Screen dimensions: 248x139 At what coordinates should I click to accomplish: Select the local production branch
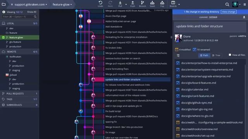pos(15,46)
